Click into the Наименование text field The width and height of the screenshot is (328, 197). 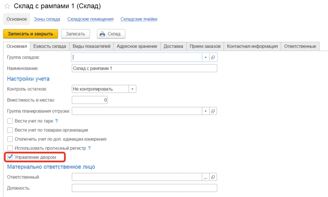coord(144,68)
